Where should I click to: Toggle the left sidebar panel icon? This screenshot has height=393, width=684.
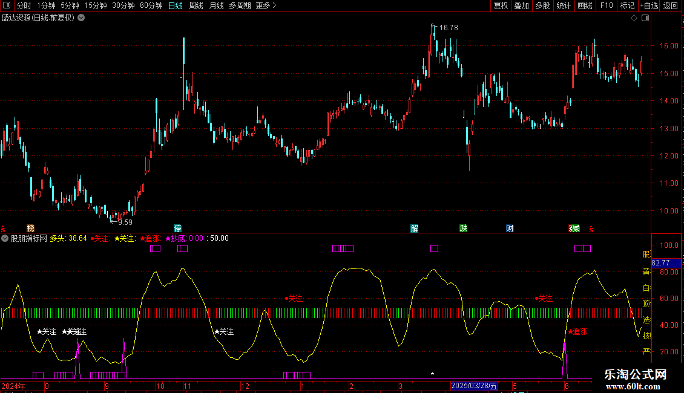coord(7,5)
